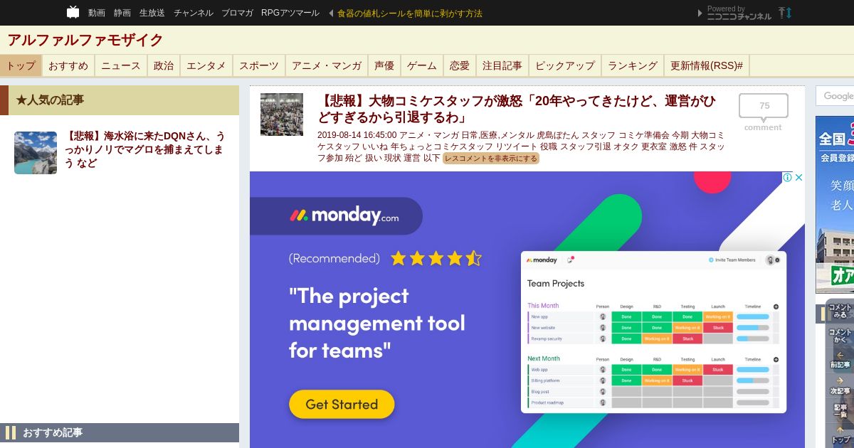This screenshot has width=854, height=448.
Task: Open the 大物コミケスタッフが激怒 article title
Action: coord(517,109)
